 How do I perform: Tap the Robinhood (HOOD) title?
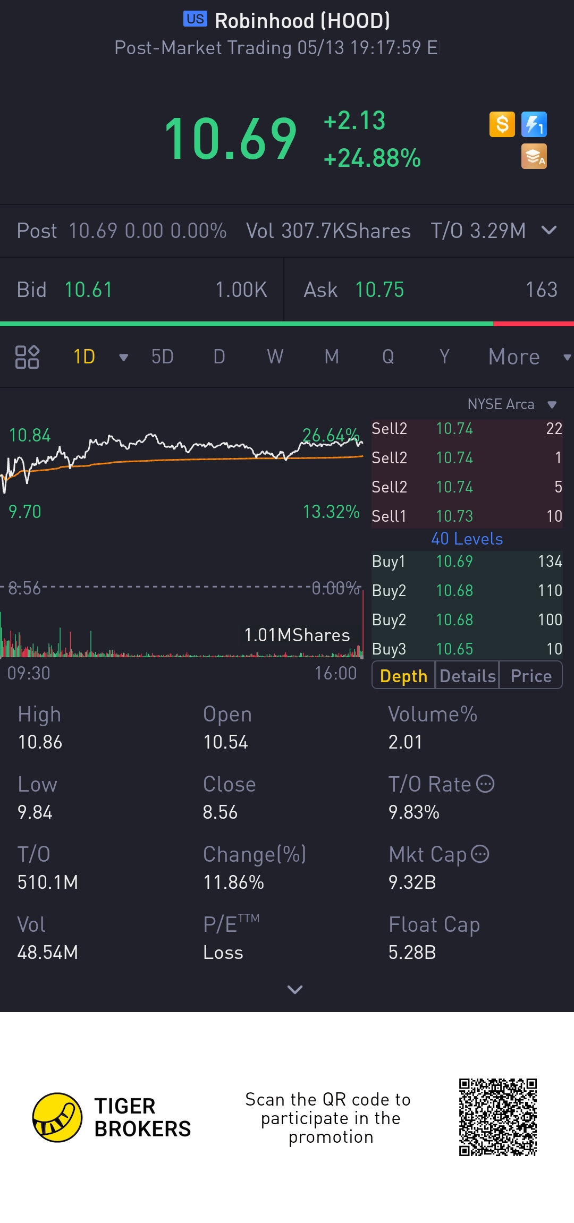302,21
